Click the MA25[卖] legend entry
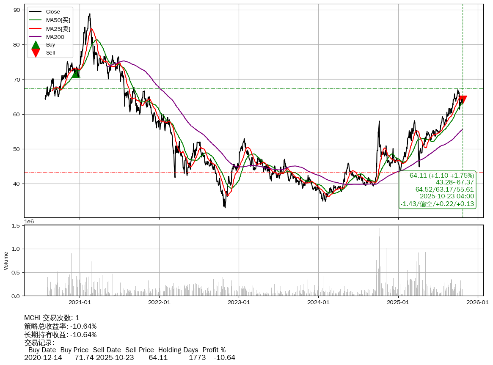This screenshot has width=493, height=365. point(58,29)
